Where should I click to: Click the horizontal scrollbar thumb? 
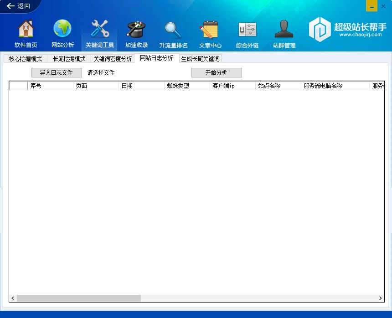pyautogui.click(x=78, y=298)
